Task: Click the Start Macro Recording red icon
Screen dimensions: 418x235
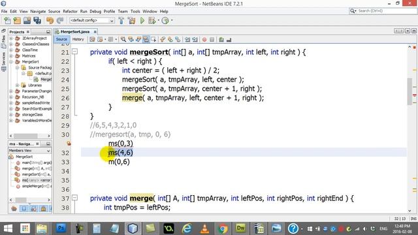Action: (204, 39)
